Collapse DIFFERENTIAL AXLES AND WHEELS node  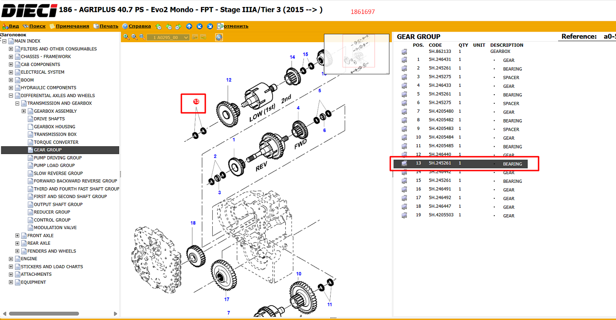(x=11, y=95)
